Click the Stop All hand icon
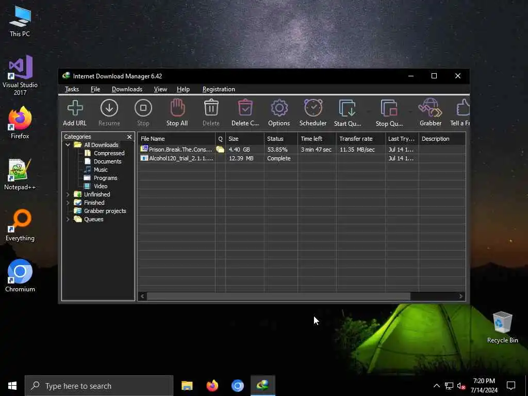 point(177,108)
